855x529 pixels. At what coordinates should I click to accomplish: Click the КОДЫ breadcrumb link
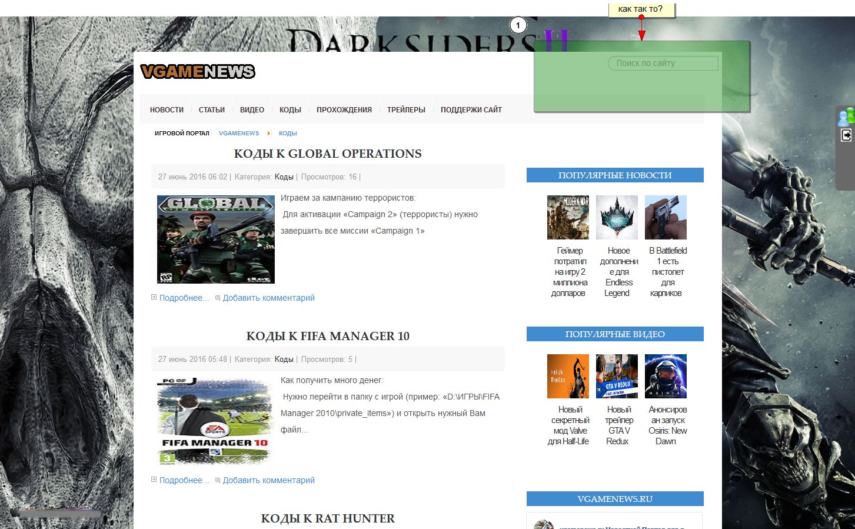click(288, 134)
